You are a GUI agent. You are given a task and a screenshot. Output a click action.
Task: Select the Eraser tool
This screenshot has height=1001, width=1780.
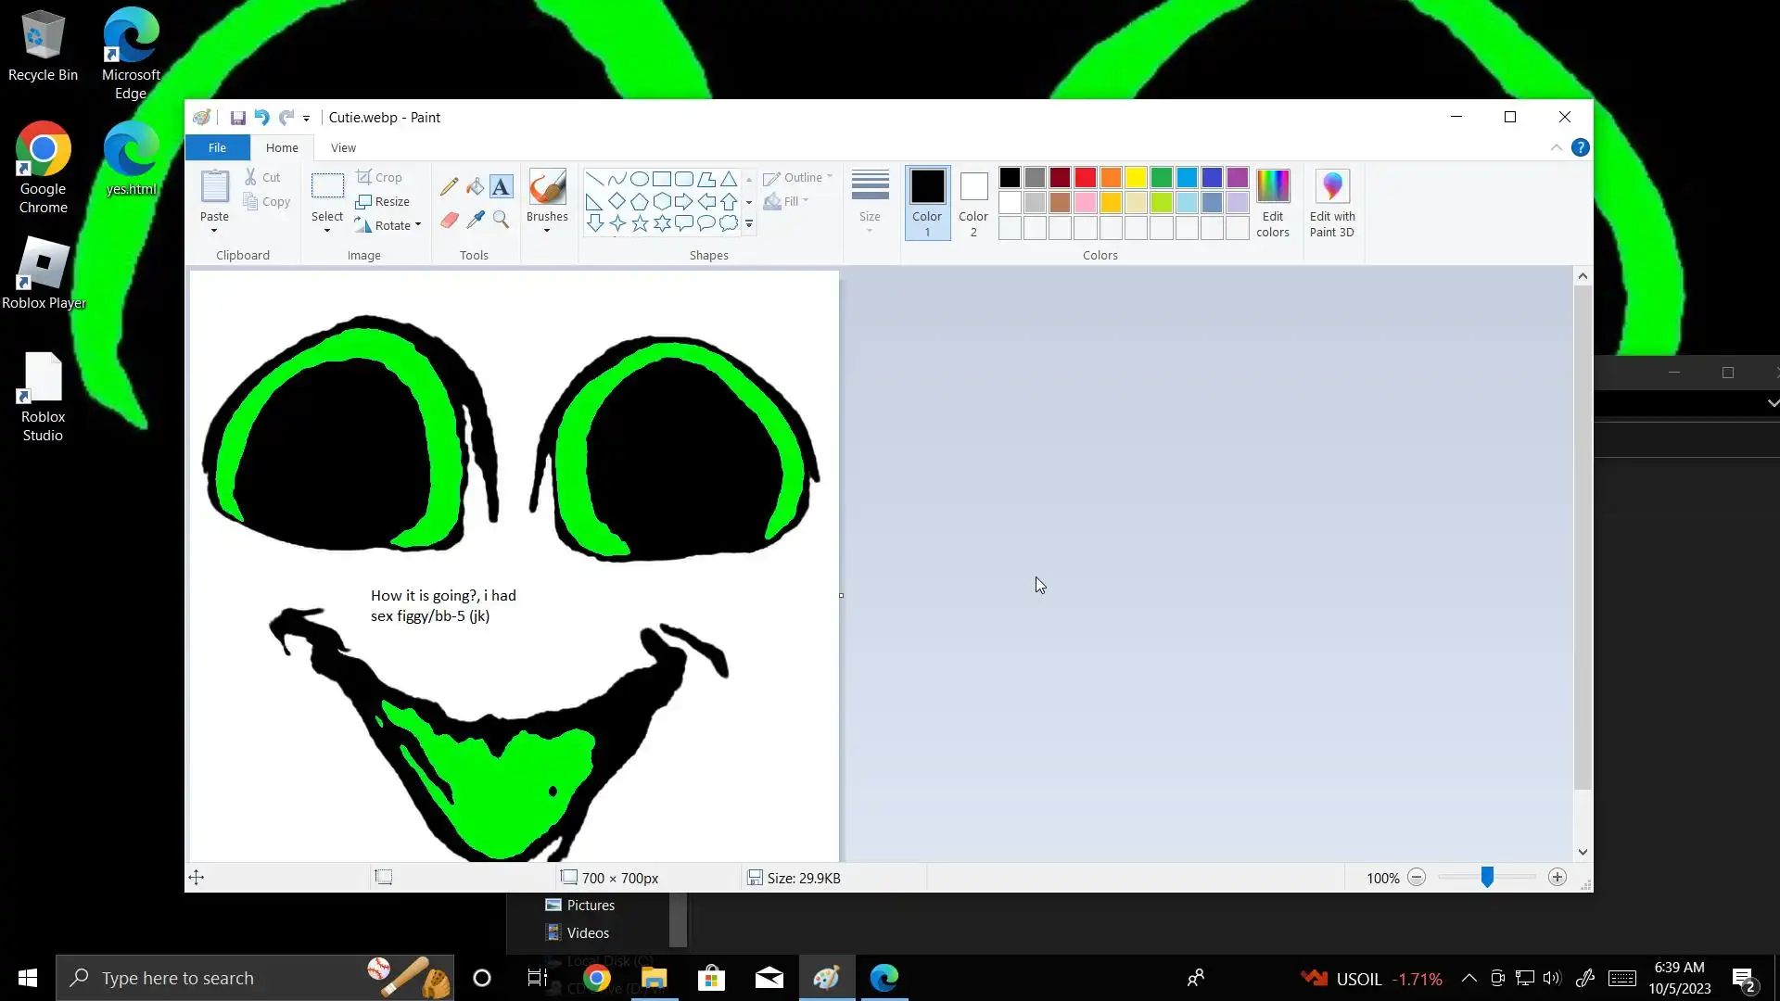point(449,220)
